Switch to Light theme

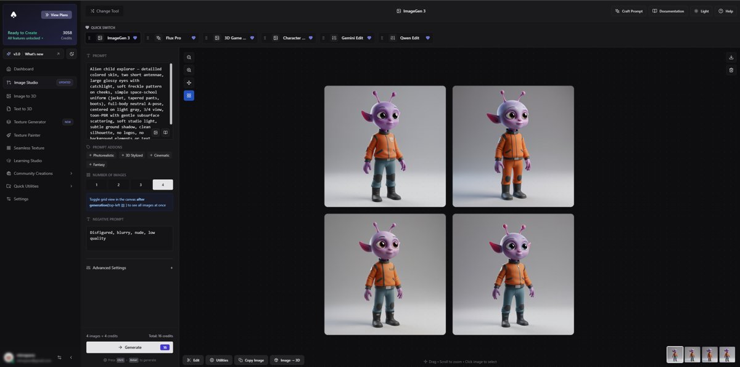pos(701,11)
